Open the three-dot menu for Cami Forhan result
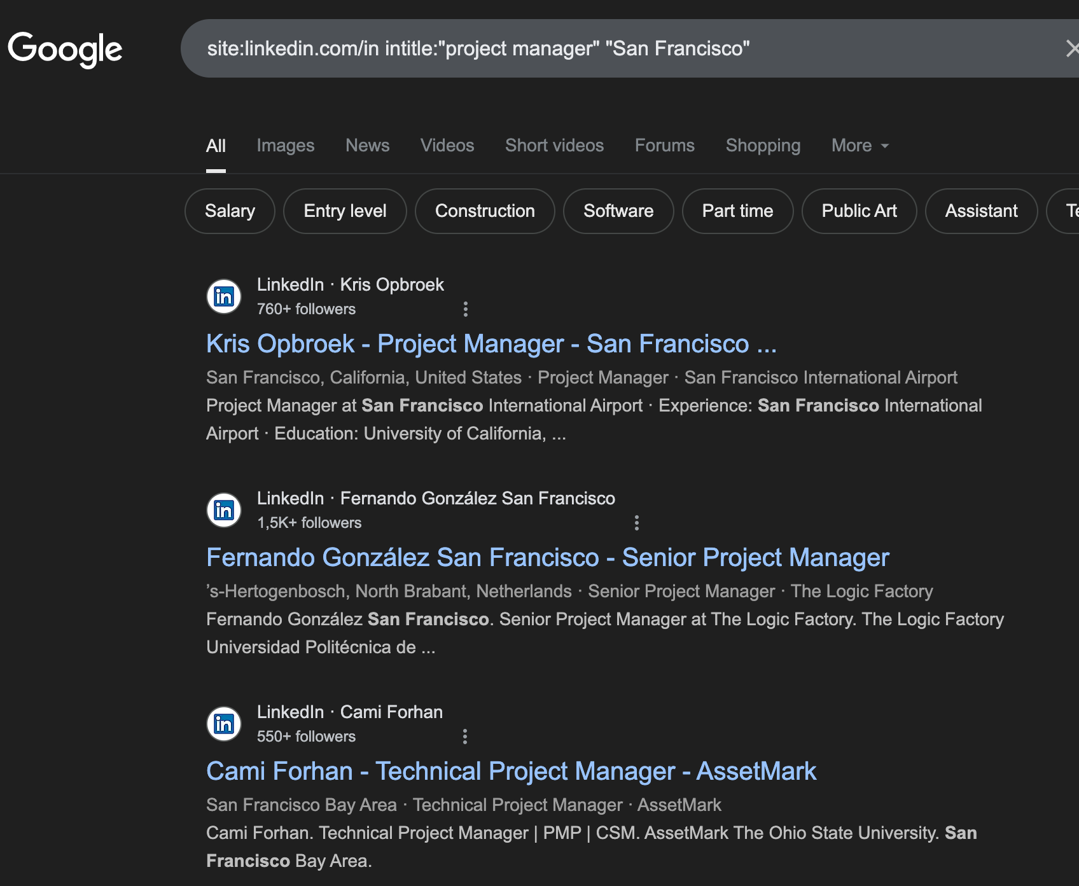 pos(465,736)
